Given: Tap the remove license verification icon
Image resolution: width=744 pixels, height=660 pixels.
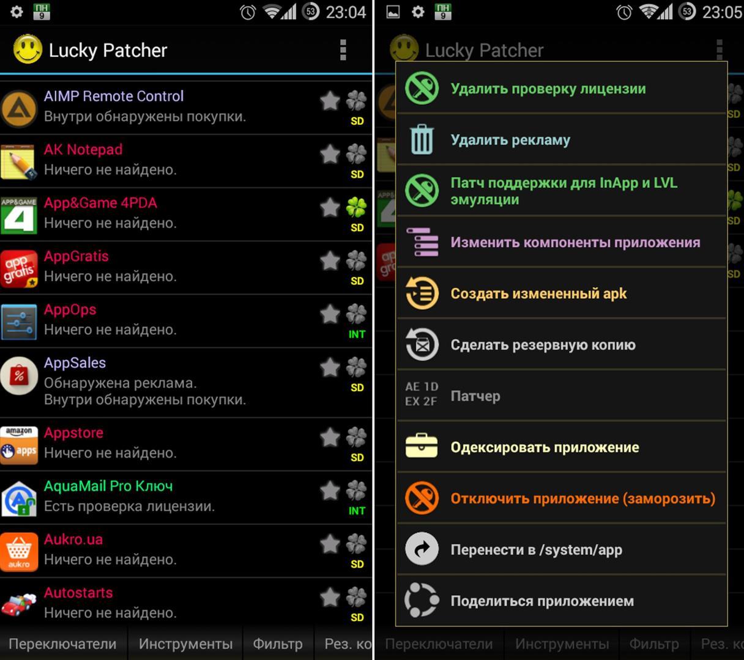Looking at the screenshot, I should [x=422, y=88].
